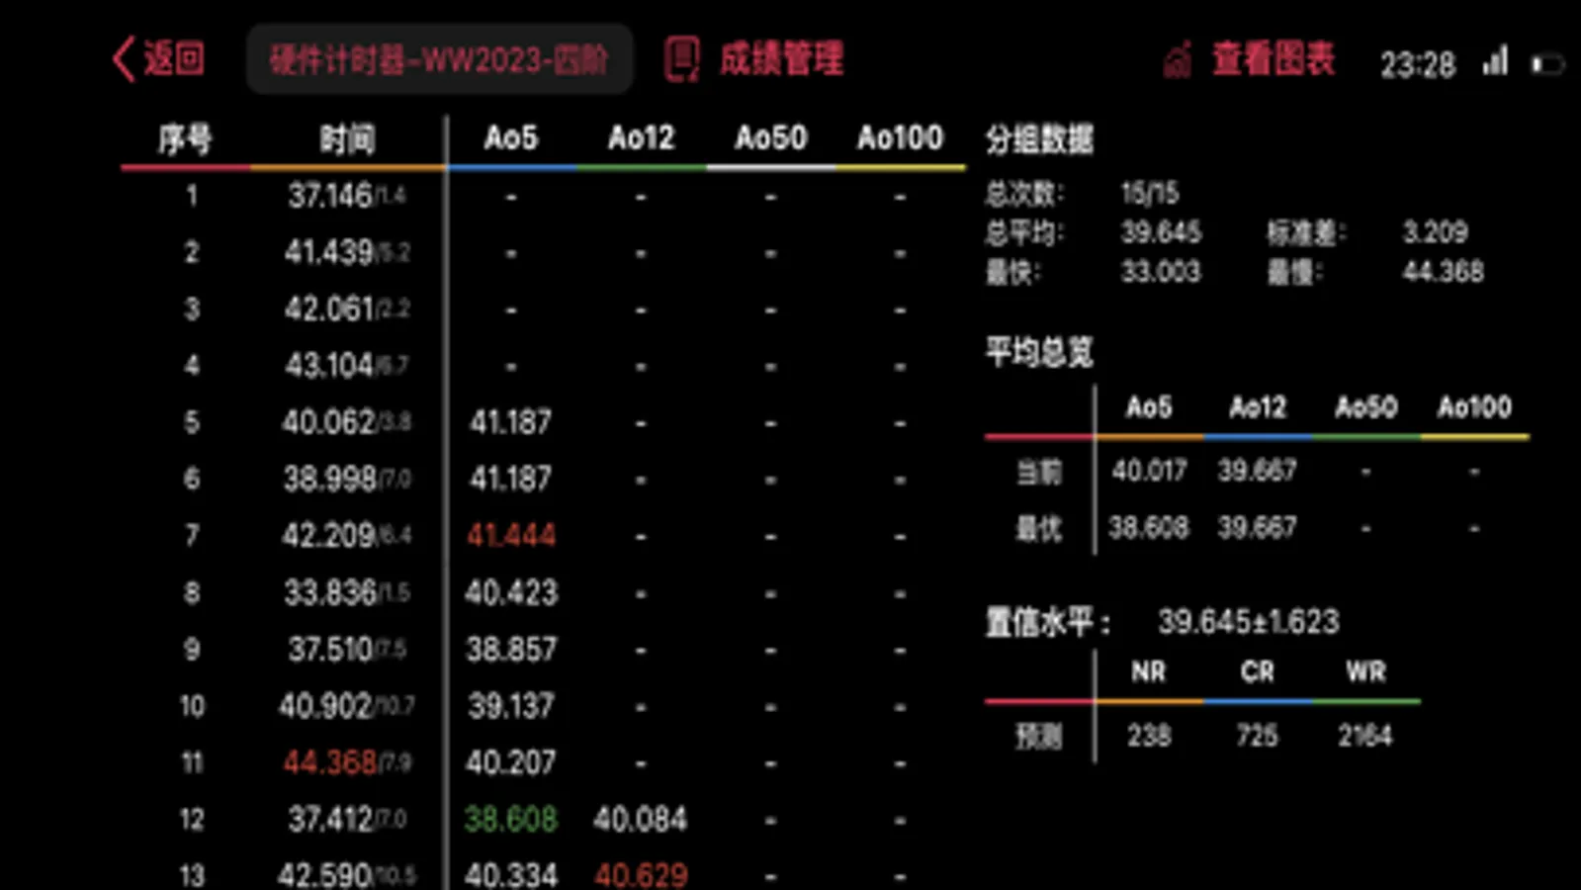
Task: Click the fastest time 33.003
Action: point(1160,271)
